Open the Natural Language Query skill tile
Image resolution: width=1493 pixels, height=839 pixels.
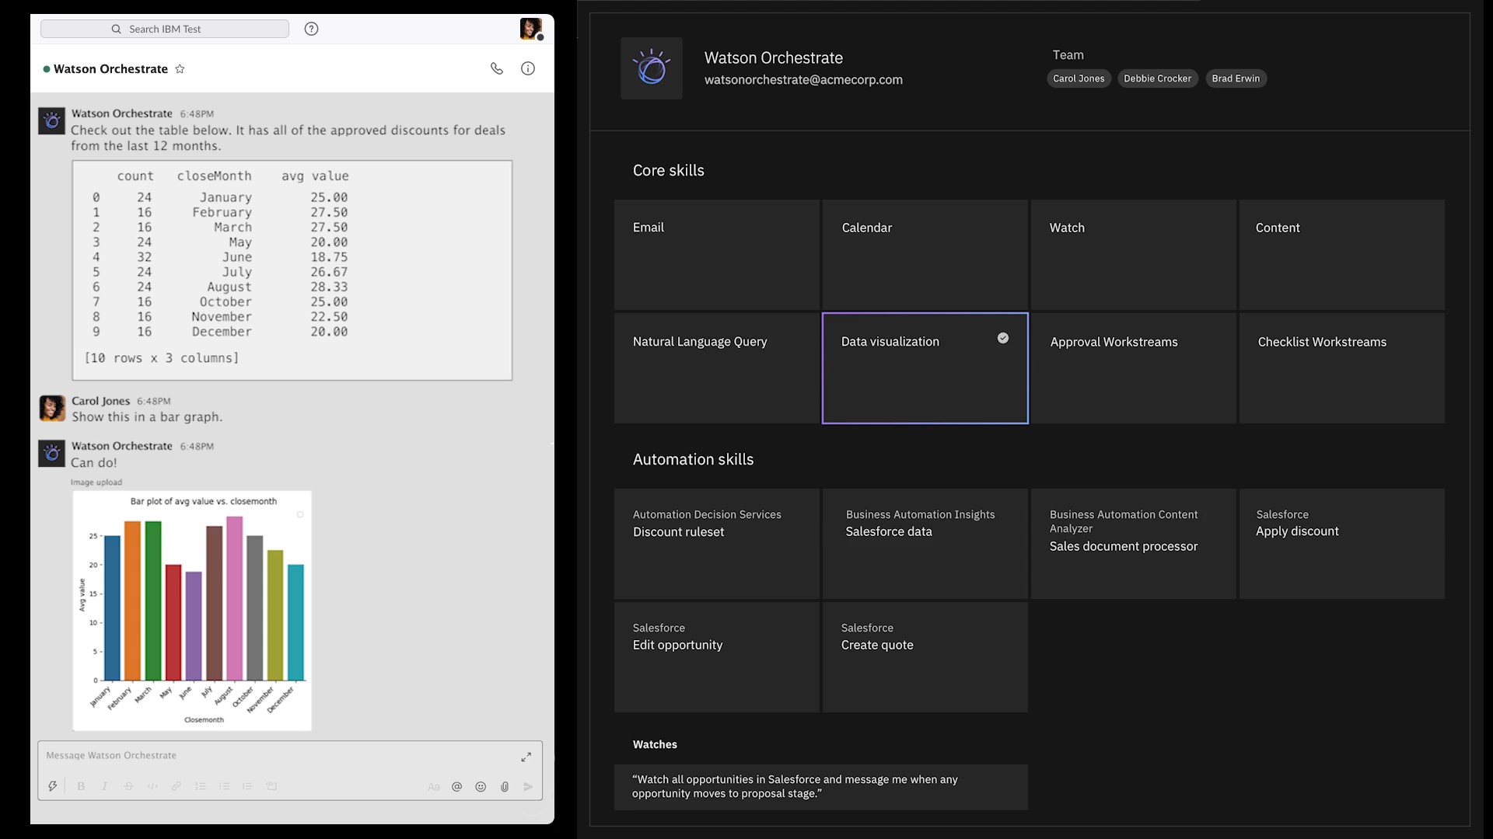[x=717, y=368]
